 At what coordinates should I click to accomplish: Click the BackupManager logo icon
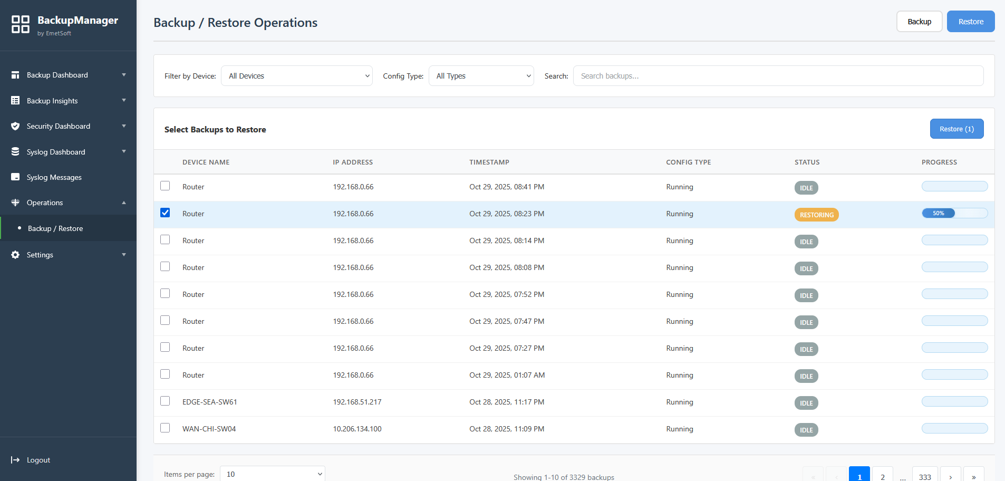pos(20,24)
